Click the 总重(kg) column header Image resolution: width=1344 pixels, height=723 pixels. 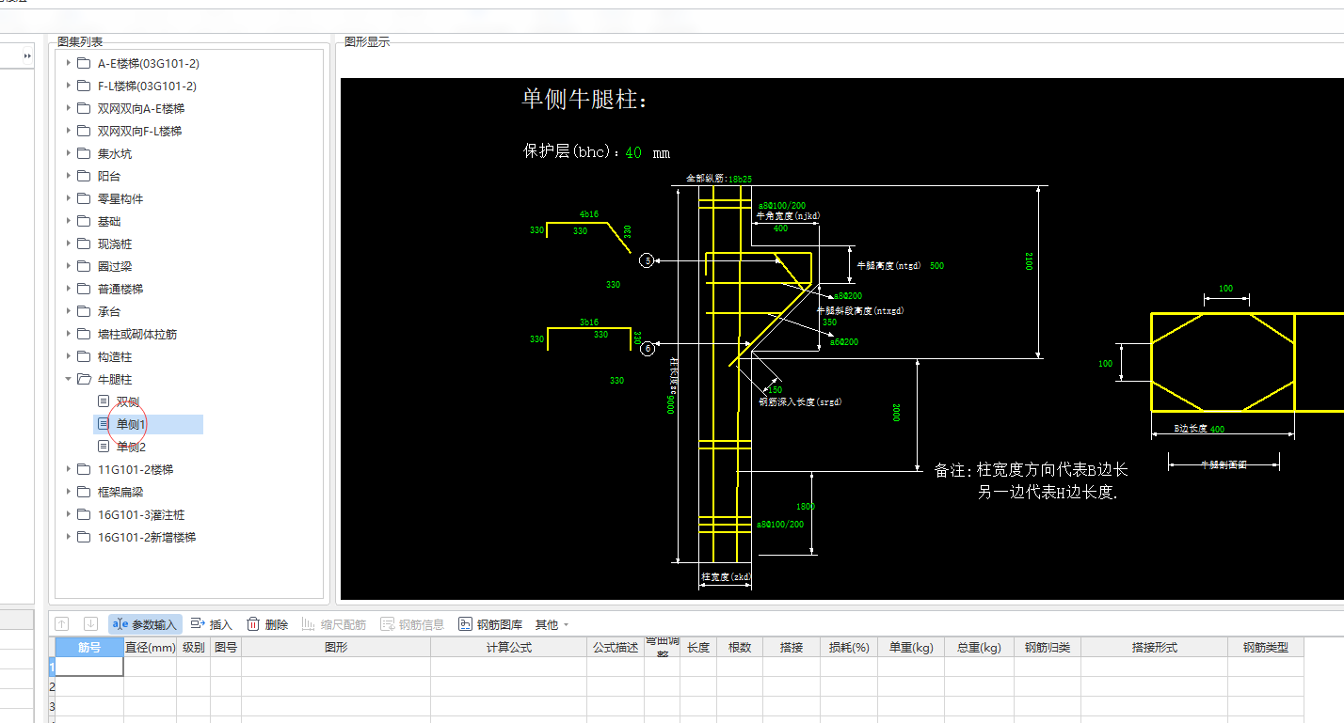(x=979, y=647)
